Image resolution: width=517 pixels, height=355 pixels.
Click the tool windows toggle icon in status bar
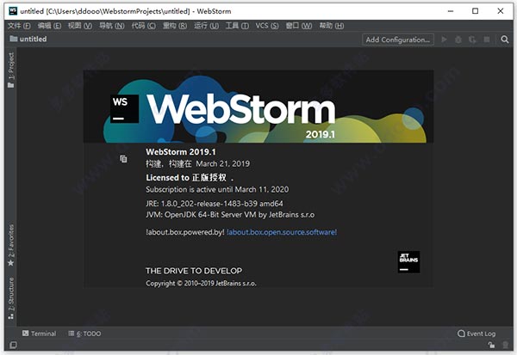pos(13,345)
